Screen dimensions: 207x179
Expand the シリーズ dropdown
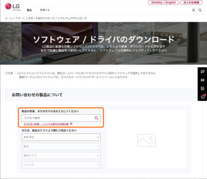[x=61, y=165]
